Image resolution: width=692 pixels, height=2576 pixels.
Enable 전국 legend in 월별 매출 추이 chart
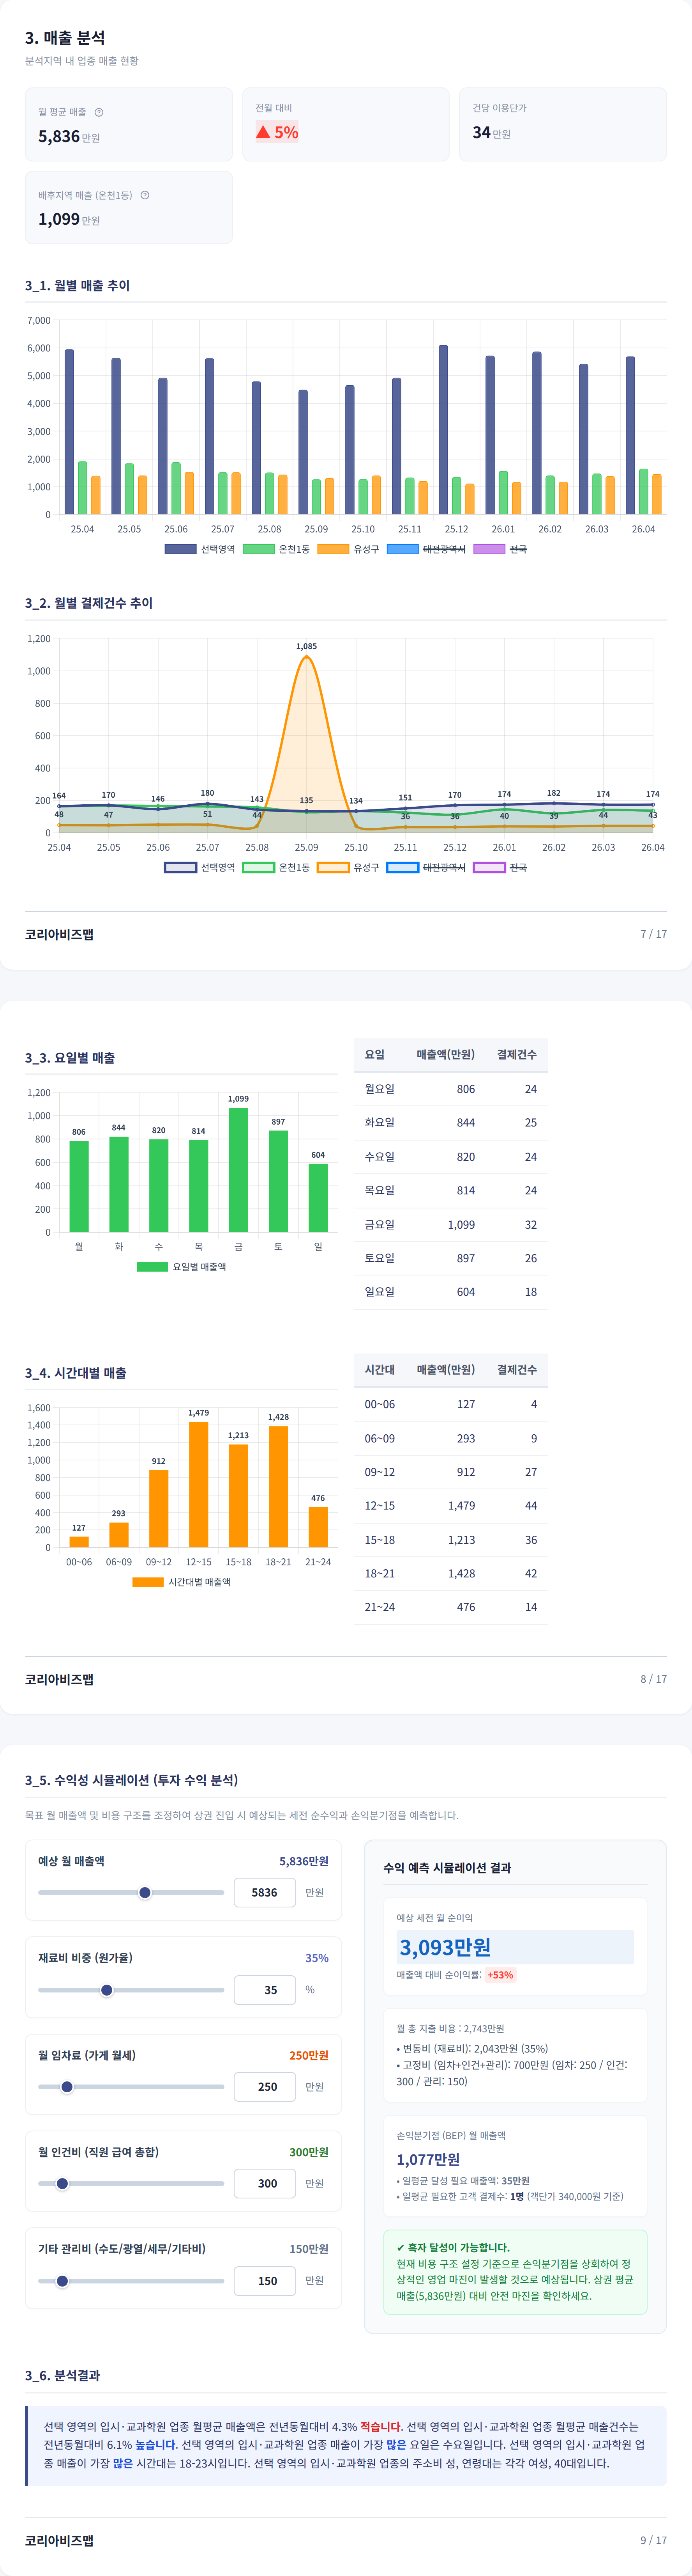pos(500,549)
